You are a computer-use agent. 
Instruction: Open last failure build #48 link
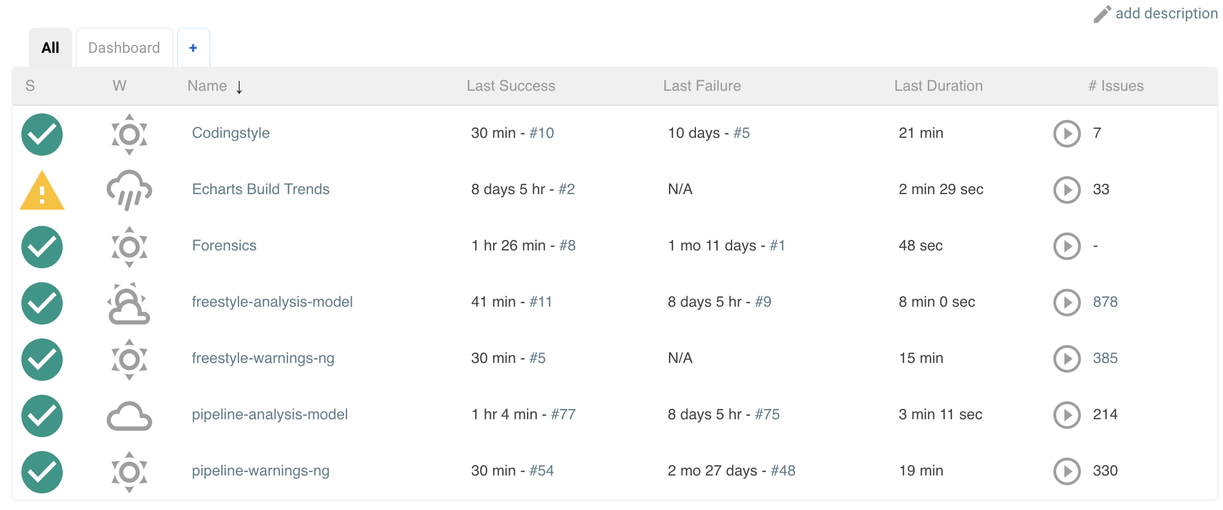pyautogui.click(x=783, y=470)
